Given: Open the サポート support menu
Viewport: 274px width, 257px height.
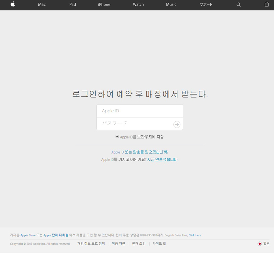Looking at the screenshot, I should [x=206, y=4].
